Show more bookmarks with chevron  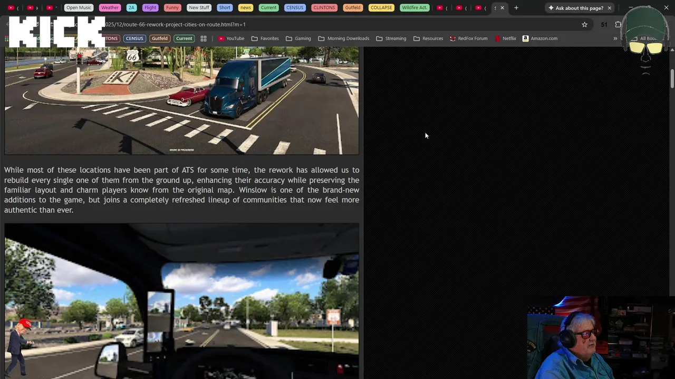point(615,38)
